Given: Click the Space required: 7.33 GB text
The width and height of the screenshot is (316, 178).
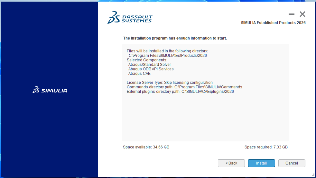Looking at the screenshot, I should (266, 147).
